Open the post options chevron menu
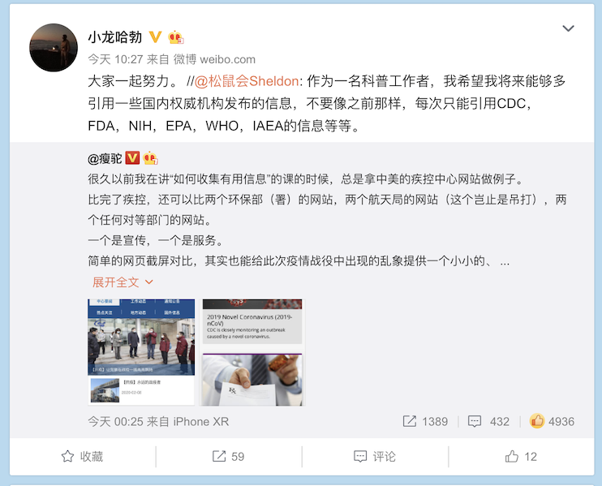 tap(568, 28)
